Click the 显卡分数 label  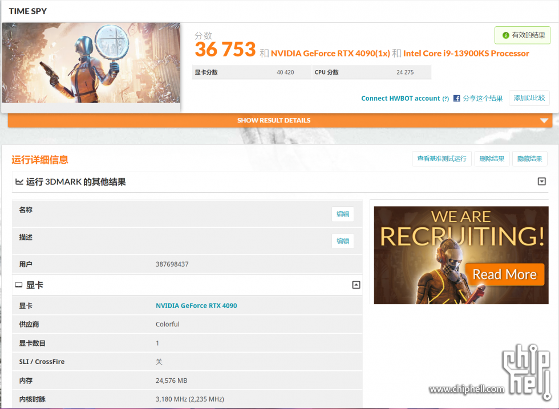click(206, 72)
